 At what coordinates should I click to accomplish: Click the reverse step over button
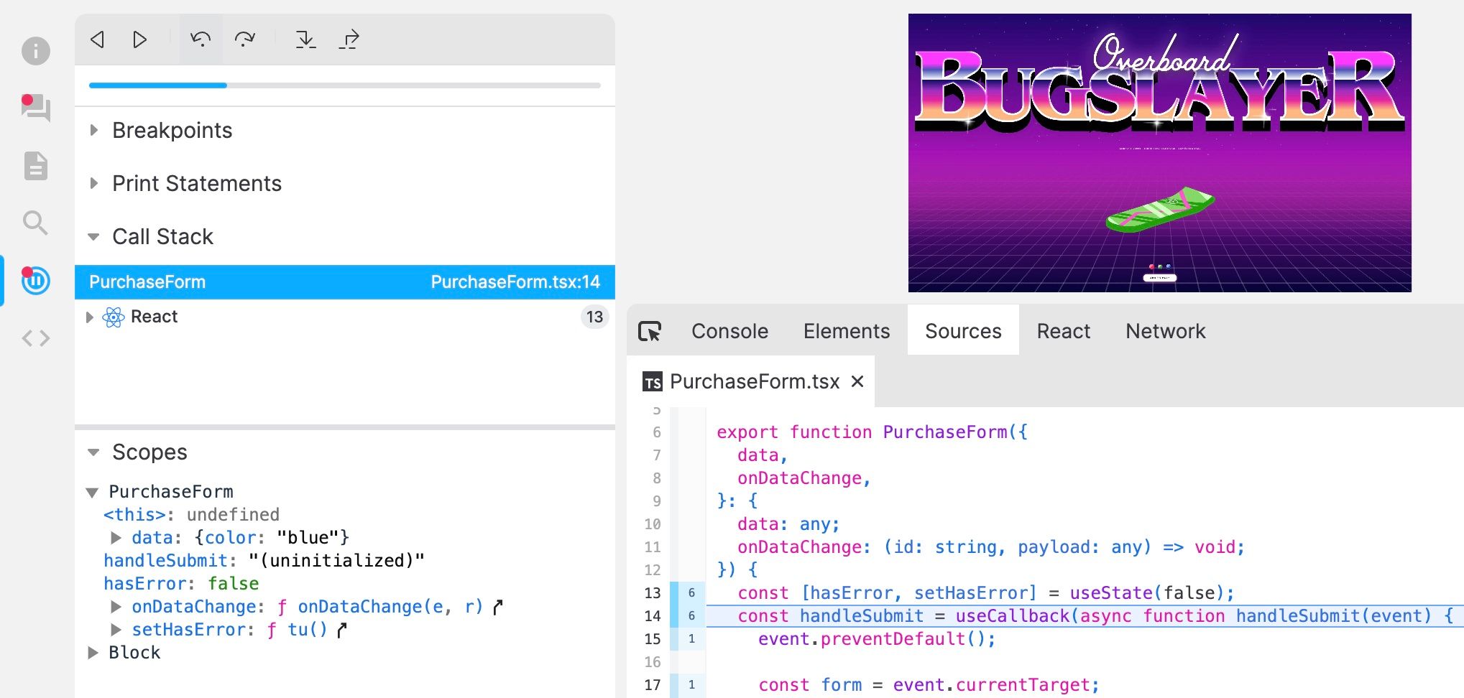pyautogui.click(x=201, y=39)
